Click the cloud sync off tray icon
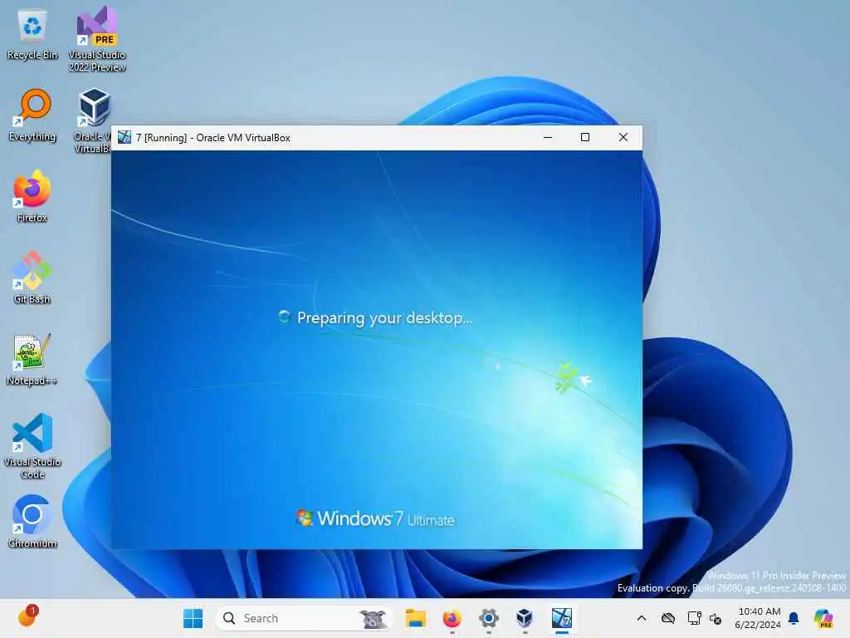This screenshot has height=638, width=850. (x=668, y=618)
